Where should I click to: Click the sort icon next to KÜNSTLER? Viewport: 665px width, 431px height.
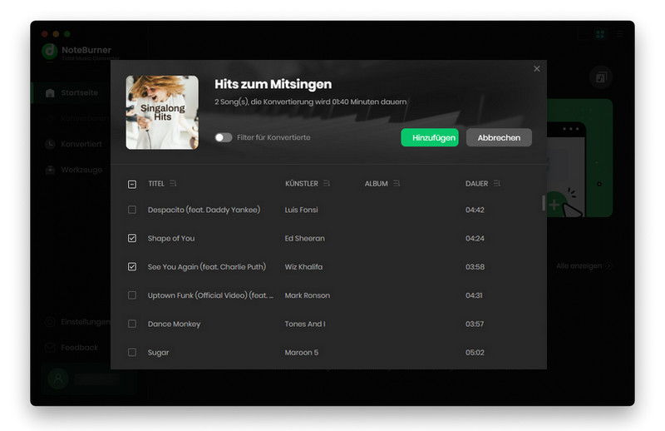(327, 184)
